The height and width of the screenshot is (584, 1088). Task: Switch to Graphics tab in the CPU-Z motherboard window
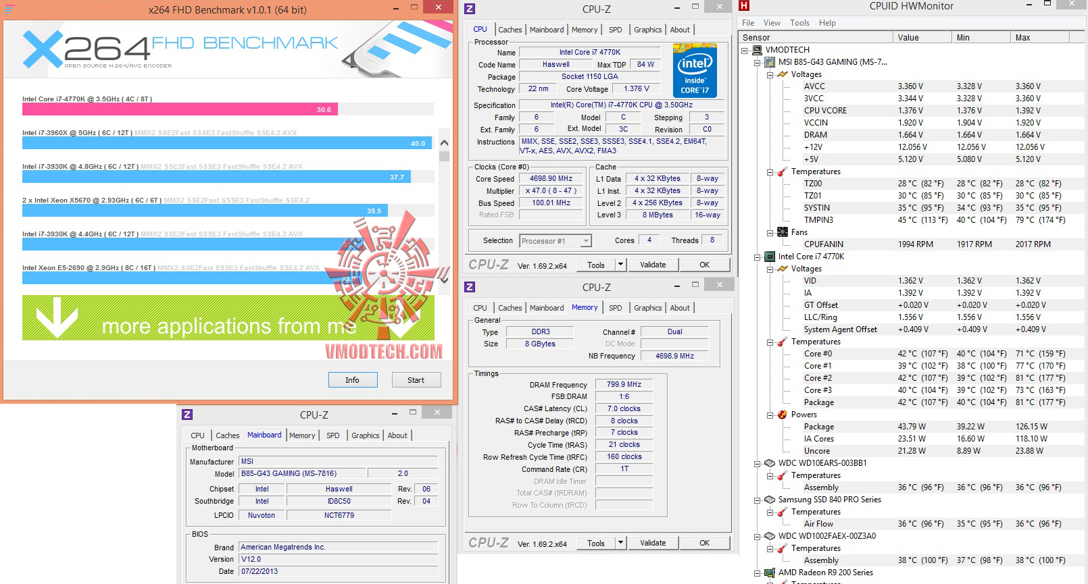(x=366, y=435)
